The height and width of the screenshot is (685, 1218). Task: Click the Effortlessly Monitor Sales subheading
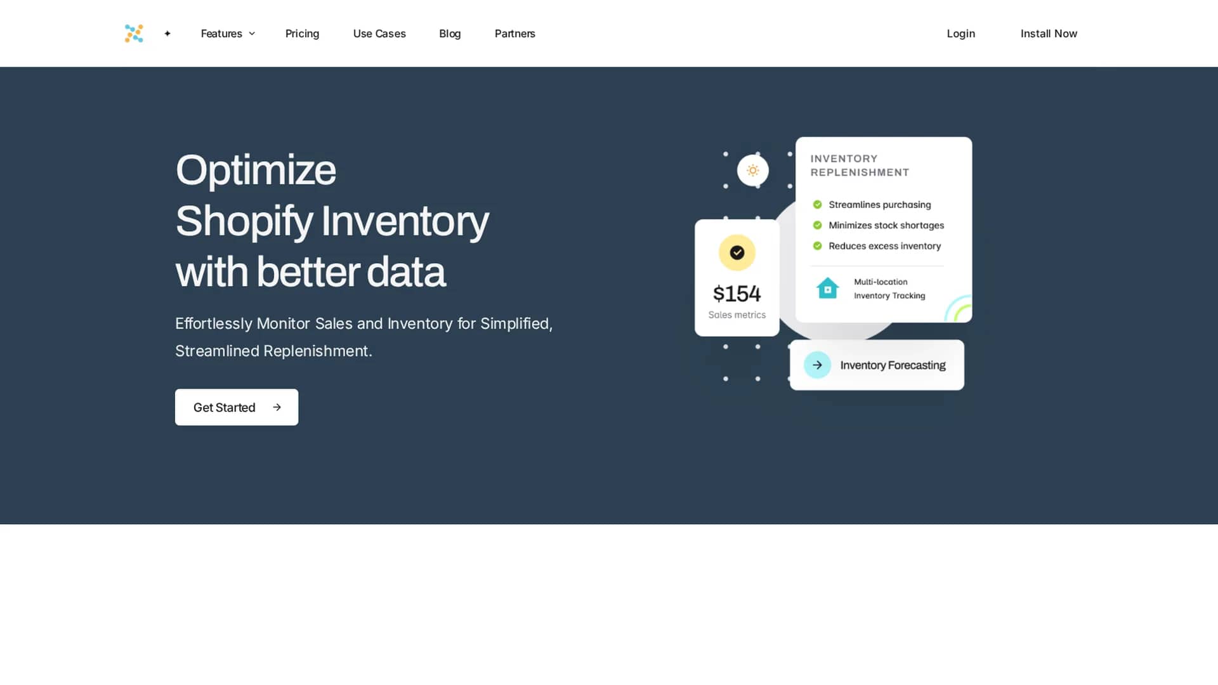pyautogui.click(x=363, y=337)
